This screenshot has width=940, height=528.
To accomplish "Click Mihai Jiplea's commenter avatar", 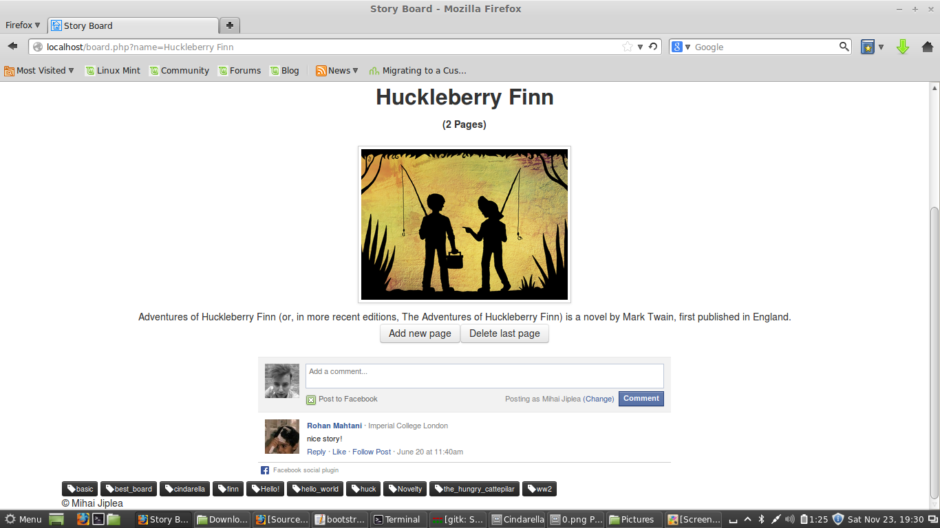I will click(x=282, y=381).
